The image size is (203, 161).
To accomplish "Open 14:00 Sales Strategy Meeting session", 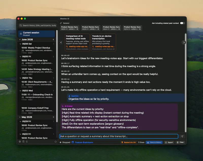I will click(x=37, y=72).
